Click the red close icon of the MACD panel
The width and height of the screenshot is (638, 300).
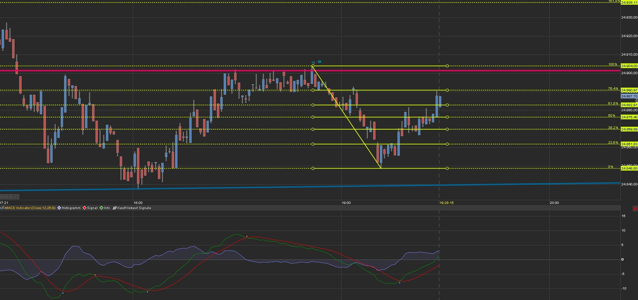pyautogui.click(x=635, y=209)
